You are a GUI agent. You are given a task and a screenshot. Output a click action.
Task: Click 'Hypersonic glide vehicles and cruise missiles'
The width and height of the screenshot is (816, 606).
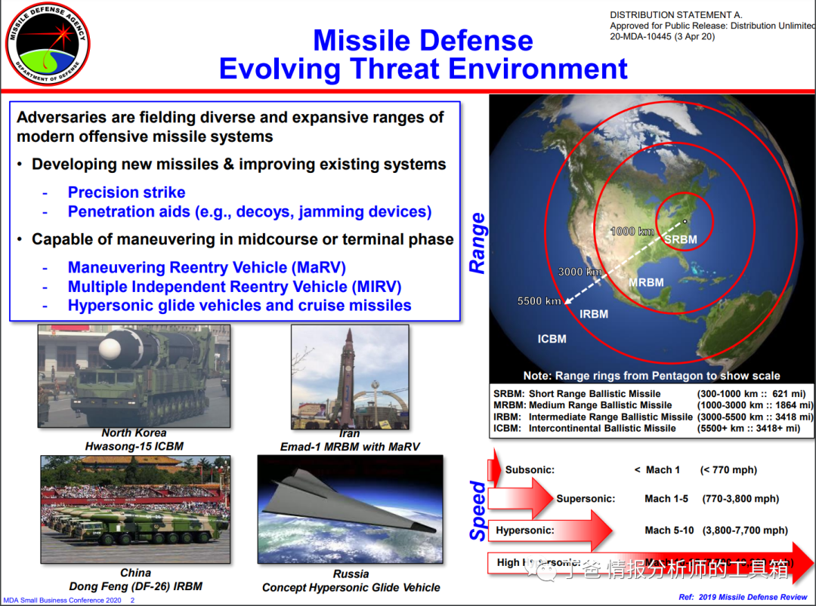click(240, 305)
